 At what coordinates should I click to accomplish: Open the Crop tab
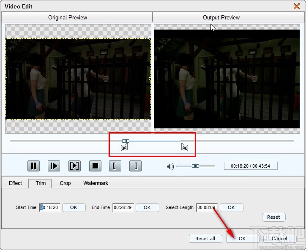coord(65,183)
